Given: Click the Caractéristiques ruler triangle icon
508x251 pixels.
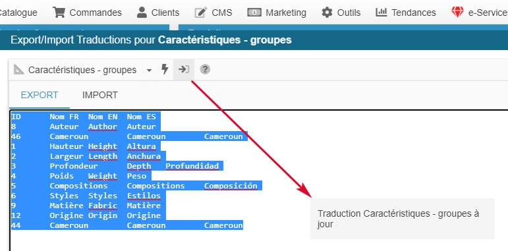Looking at the screenshot, I should click(19, 69).
